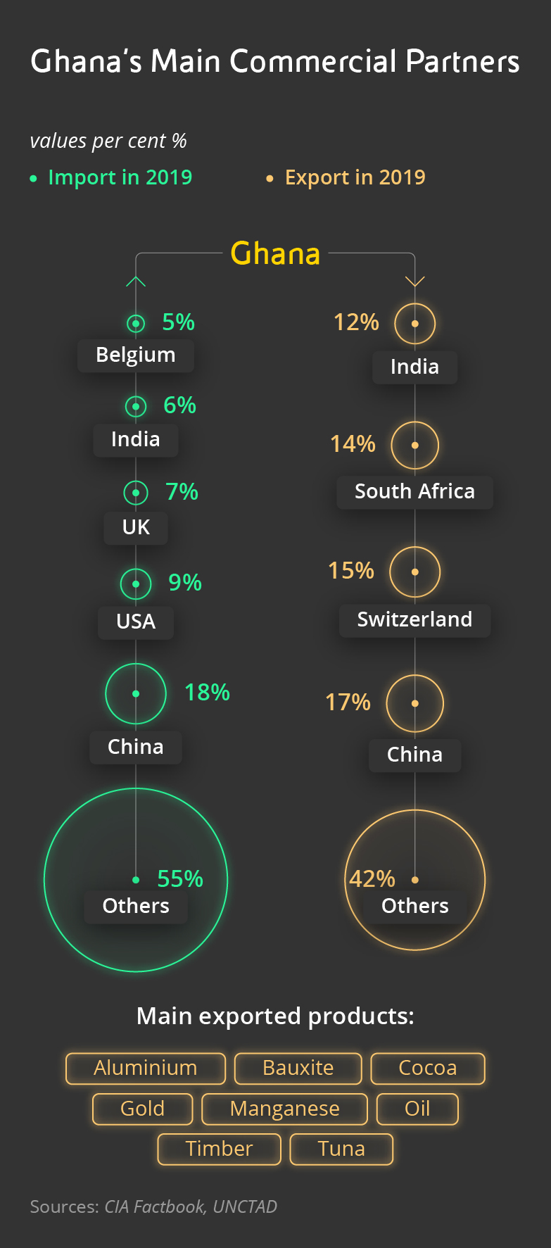Image resolution: width=551 pixels, height=1248 pixels.
Task: Click the green 9% circle above USA
Action: point(136,584)
